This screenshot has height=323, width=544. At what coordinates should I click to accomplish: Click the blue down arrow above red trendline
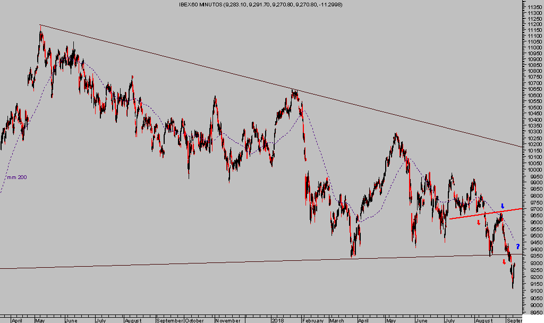502,206
